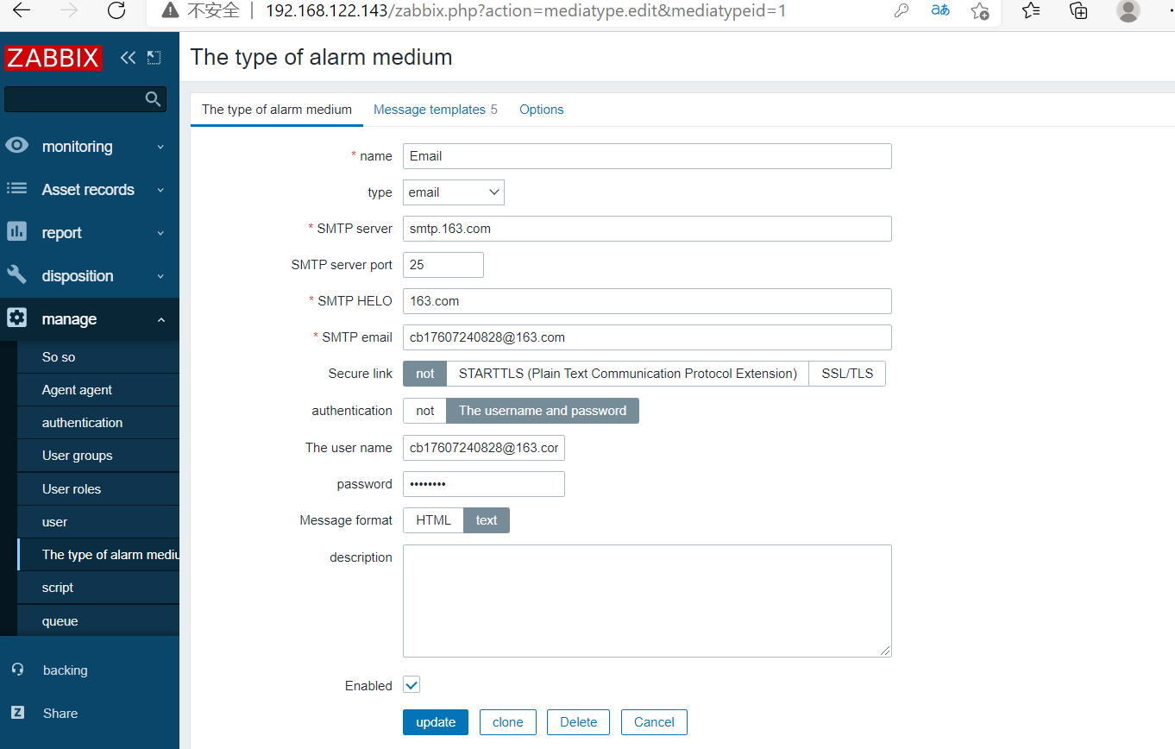The image size is (1175, 749).
Task: Click the disposition wrench icon
Action: (17, 275)
